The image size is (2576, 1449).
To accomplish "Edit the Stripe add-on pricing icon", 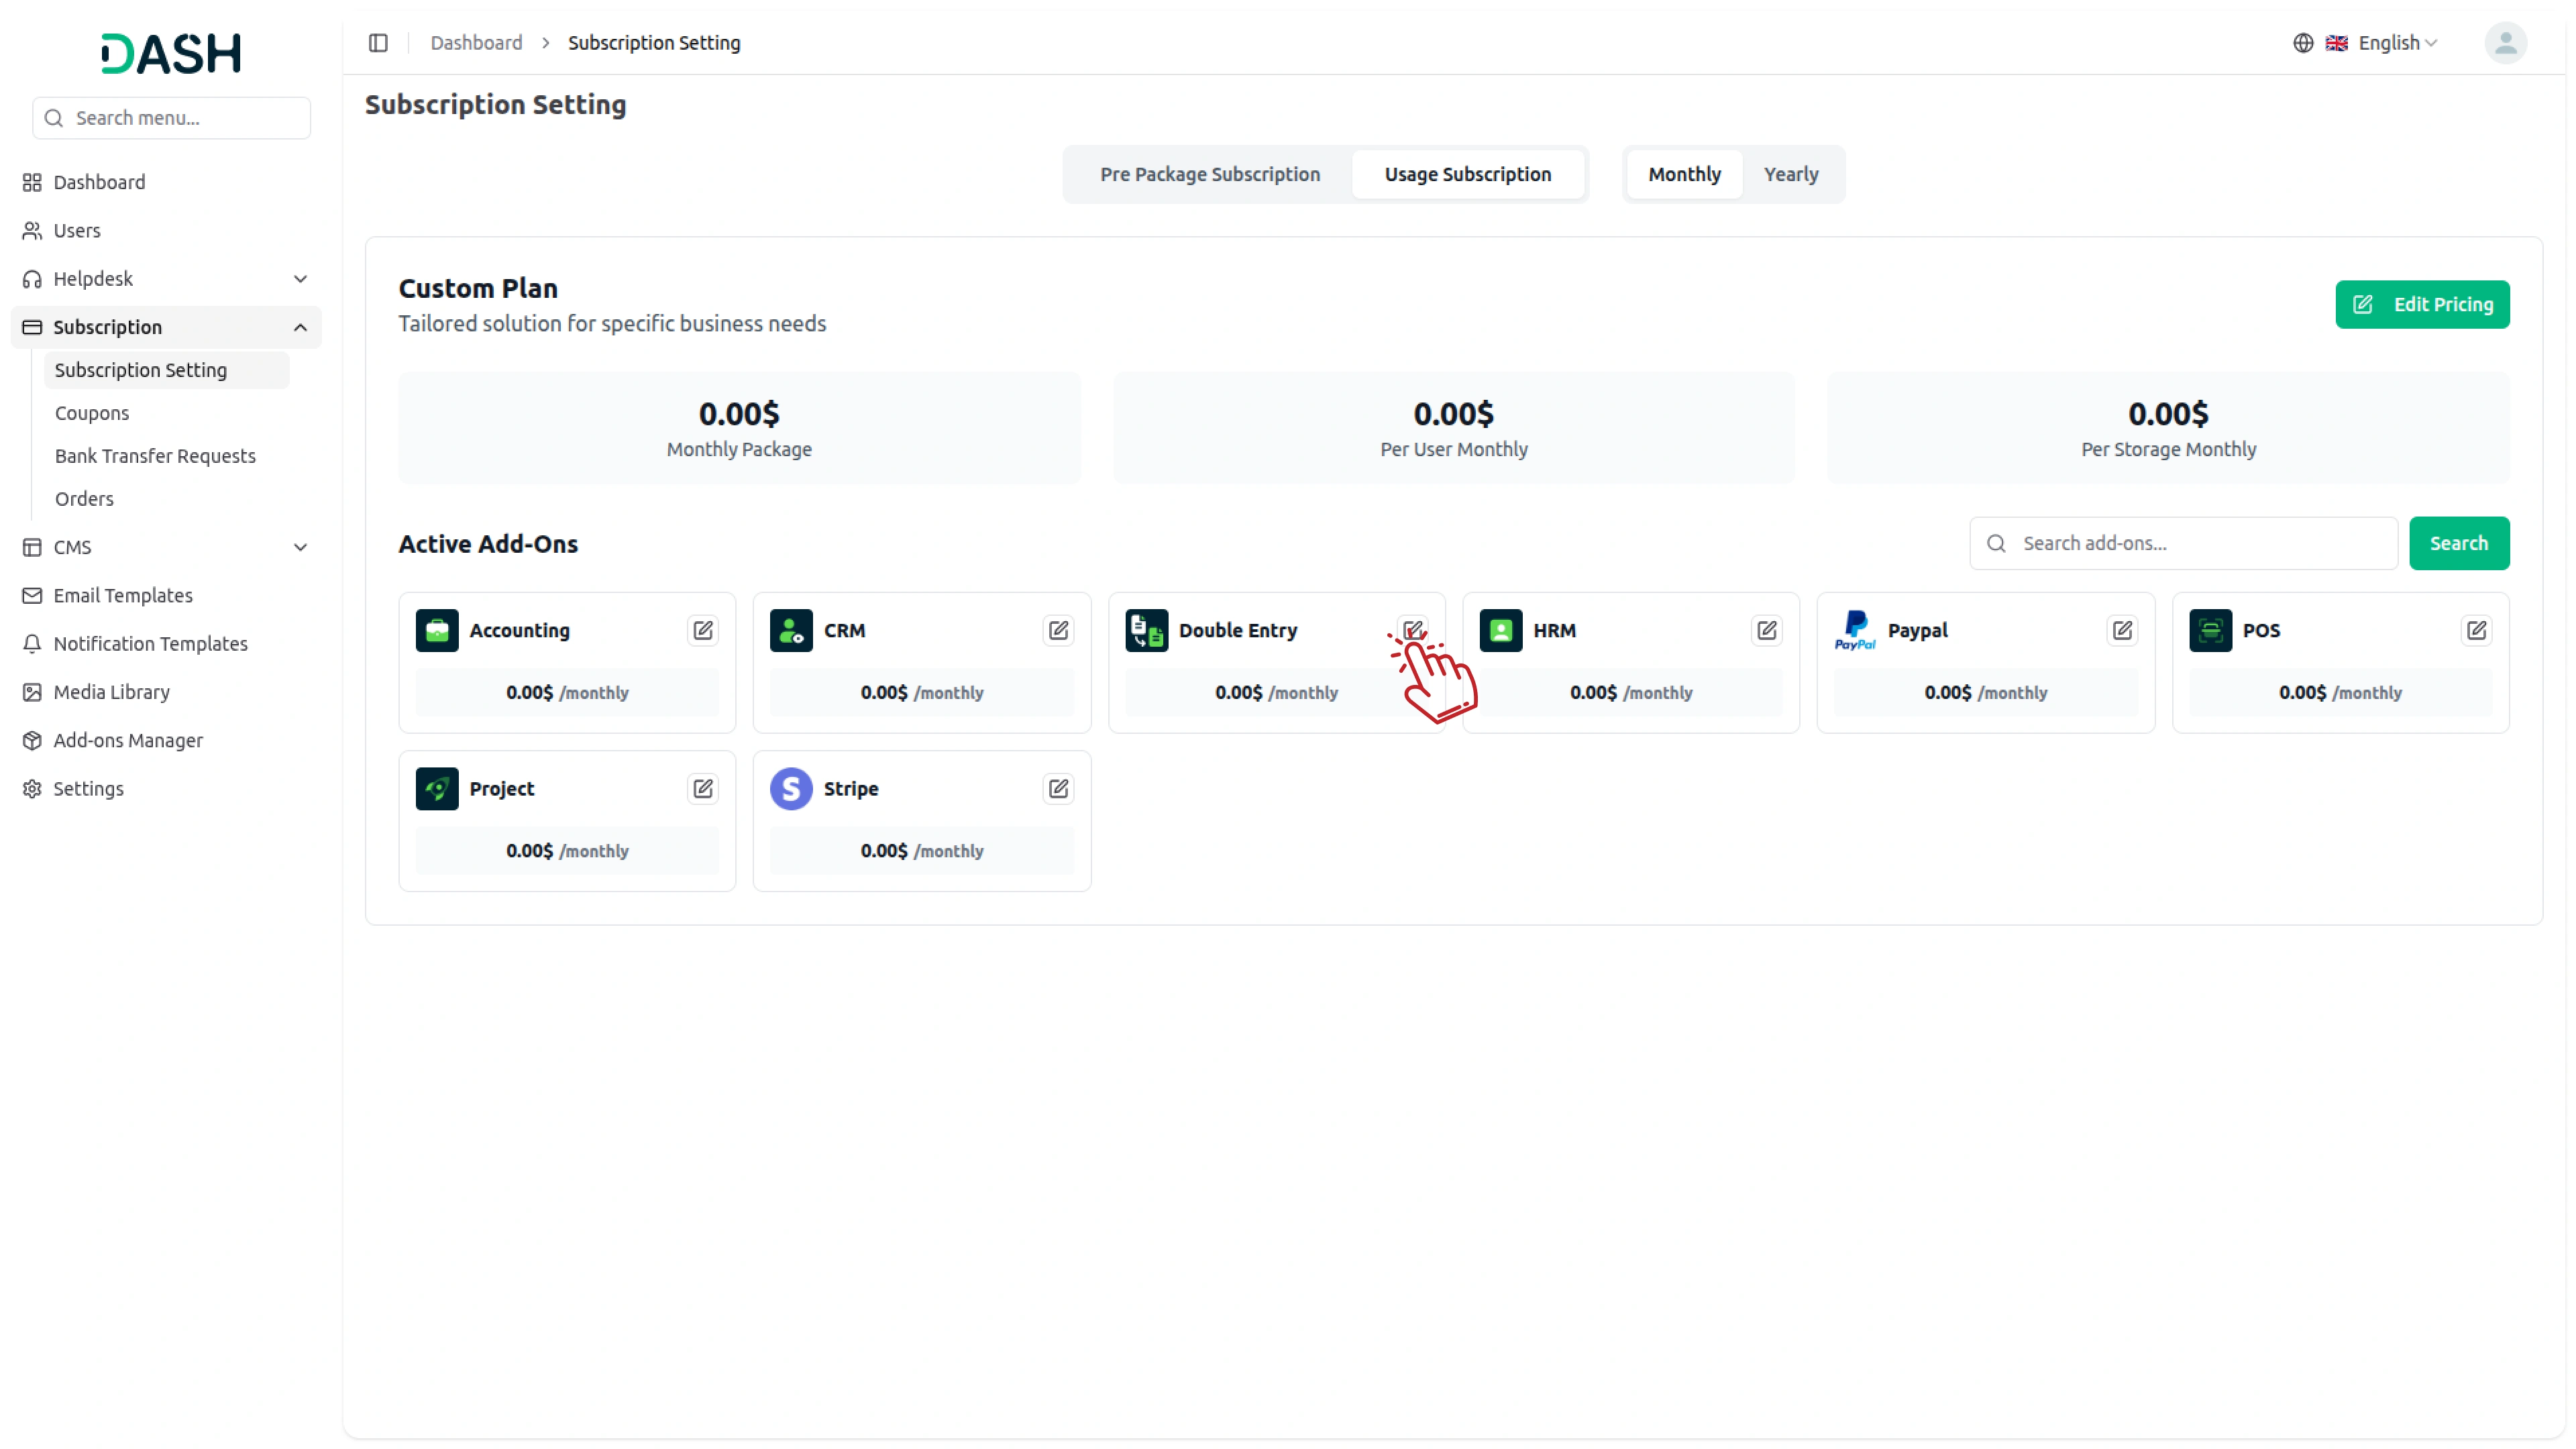I will coord(1058,788).
